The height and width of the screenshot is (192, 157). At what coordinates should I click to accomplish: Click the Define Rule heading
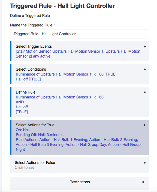26,92
